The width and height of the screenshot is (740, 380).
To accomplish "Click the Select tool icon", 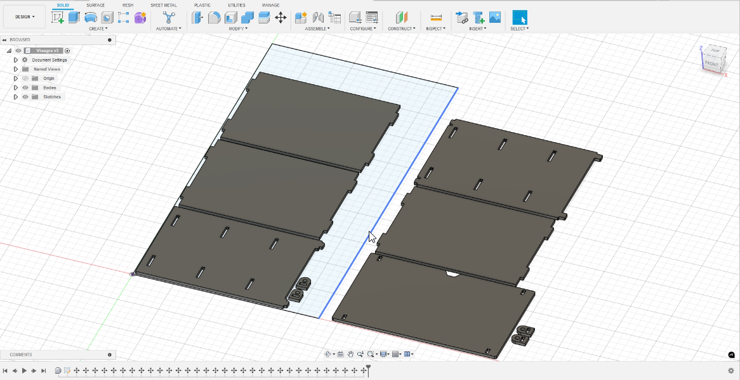I will 520,18.
